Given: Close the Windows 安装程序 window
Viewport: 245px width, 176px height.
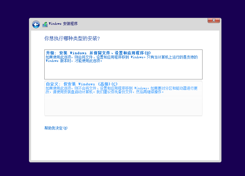Looking at the screenshot, I should [x=213, y=20].
